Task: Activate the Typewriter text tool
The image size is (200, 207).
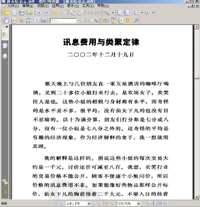Action: coord(36,21)
